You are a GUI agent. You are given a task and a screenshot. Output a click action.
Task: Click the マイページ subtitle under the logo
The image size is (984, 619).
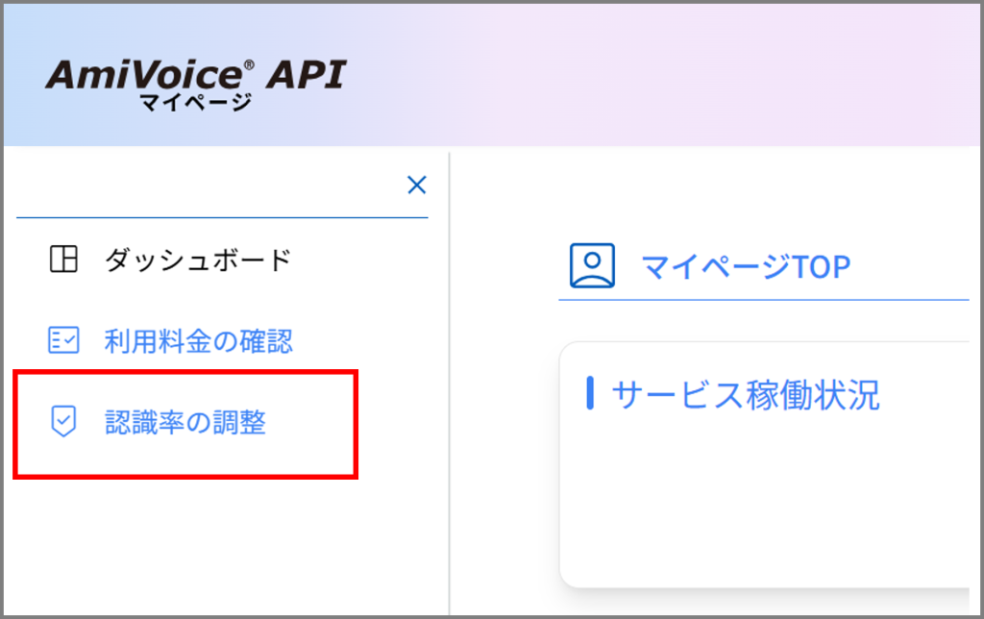pos(195,102)
